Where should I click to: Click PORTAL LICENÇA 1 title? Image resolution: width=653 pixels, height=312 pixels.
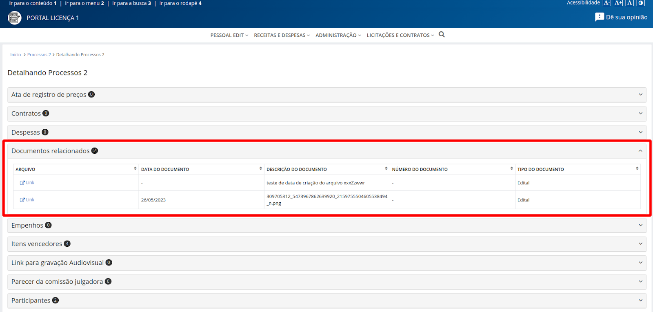click(x=53, y=18)
